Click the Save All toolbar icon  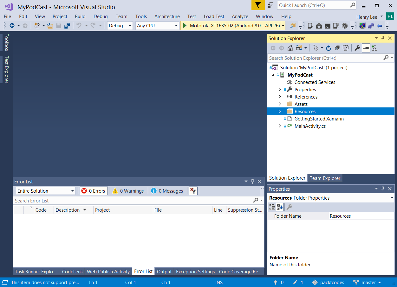click(67, 26)
